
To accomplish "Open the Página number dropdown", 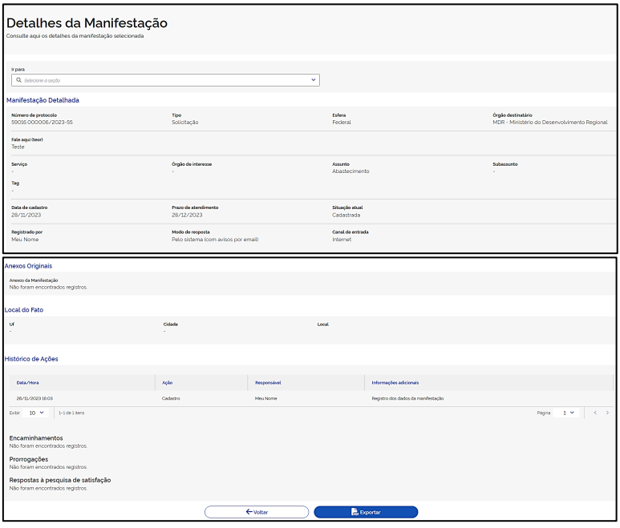I will (568, 413).
